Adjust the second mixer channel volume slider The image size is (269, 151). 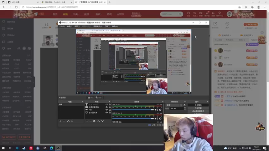133,118
